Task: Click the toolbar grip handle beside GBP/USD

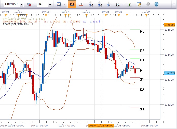Action: pyautogui.click(x=2, y=4)
